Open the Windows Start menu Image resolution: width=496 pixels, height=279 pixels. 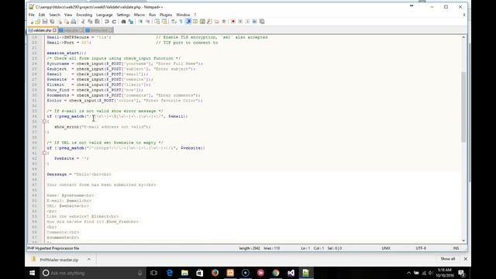33,273
